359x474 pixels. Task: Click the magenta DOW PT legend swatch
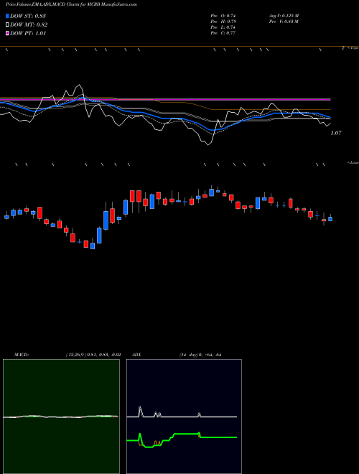(8, 33)
